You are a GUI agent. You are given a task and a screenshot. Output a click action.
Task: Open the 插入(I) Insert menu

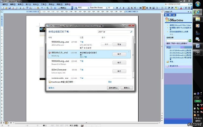pyautogui.click(x=28, y=4)
